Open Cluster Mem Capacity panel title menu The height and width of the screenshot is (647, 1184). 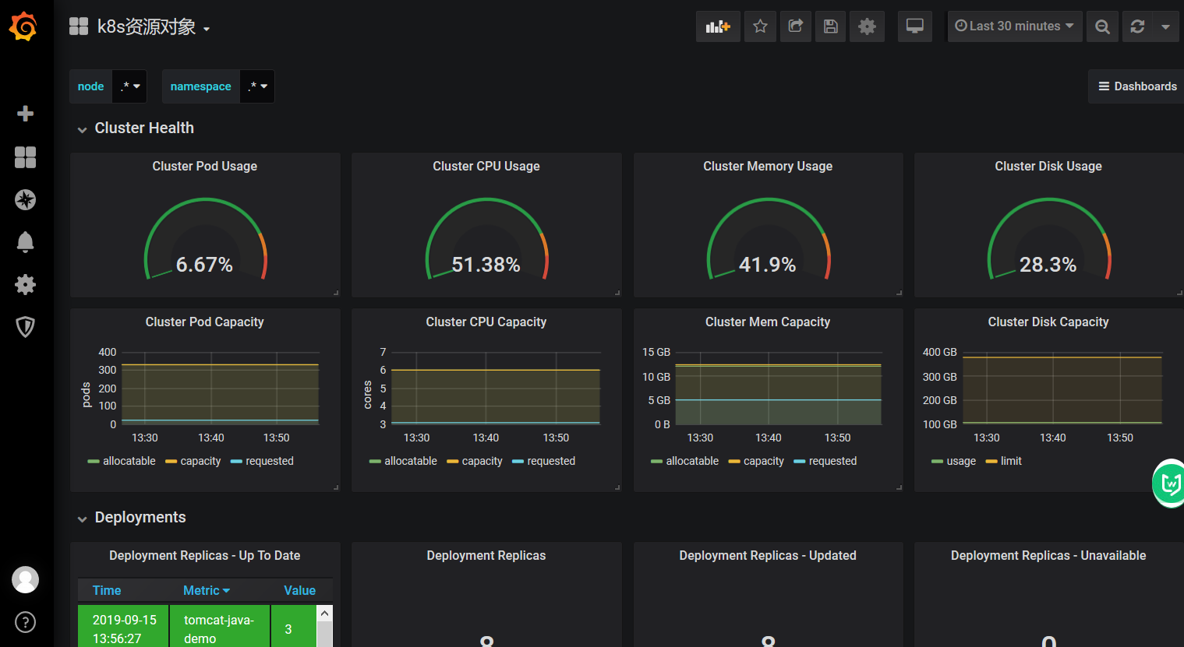click(x=768, y=322)
